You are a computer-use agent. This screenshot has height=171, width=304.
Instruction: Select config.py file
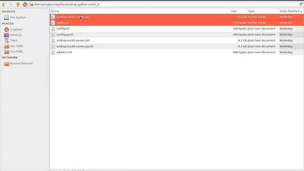(x=177, y=23)
